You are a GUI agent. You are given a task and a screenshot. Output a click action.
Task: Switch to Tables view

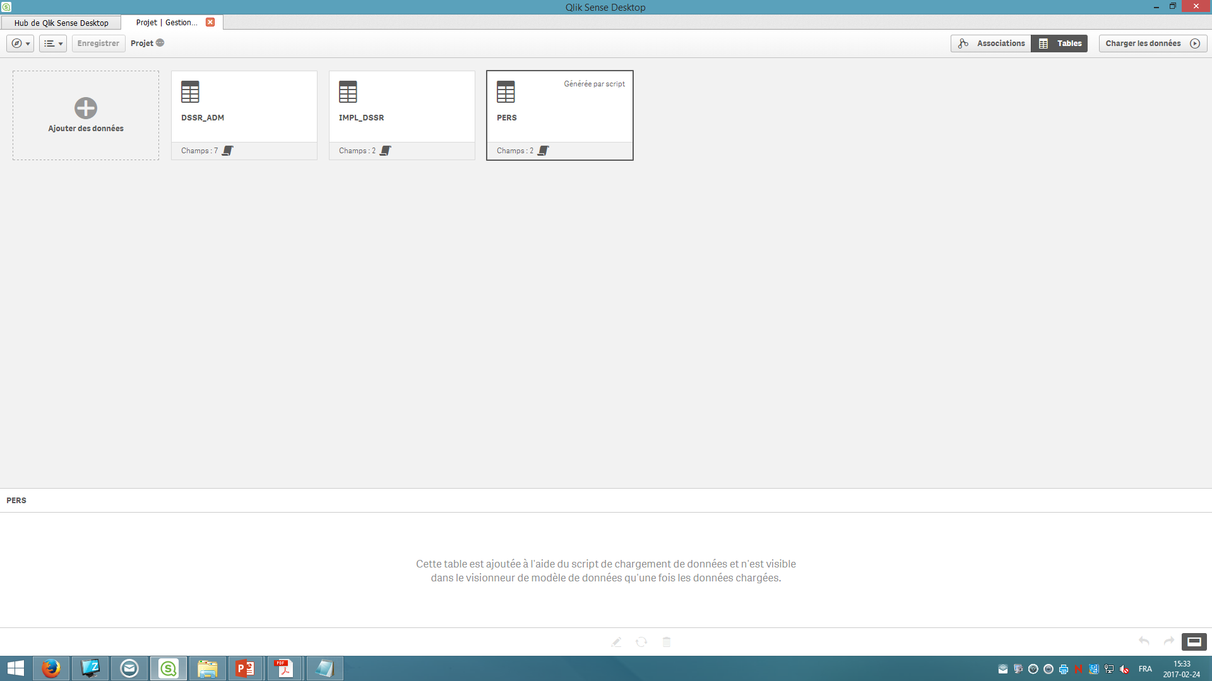[x=1060, y=44]
